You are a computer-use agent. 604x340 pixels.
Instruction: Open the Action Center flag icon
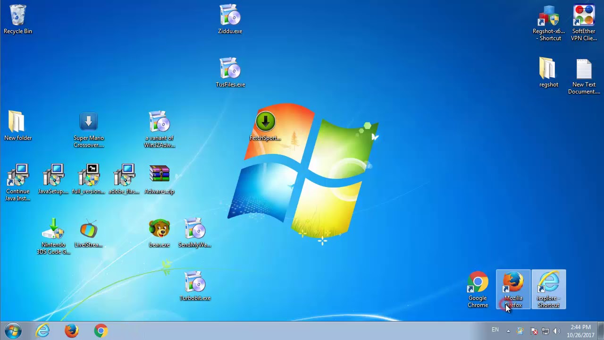pos(534,331)
